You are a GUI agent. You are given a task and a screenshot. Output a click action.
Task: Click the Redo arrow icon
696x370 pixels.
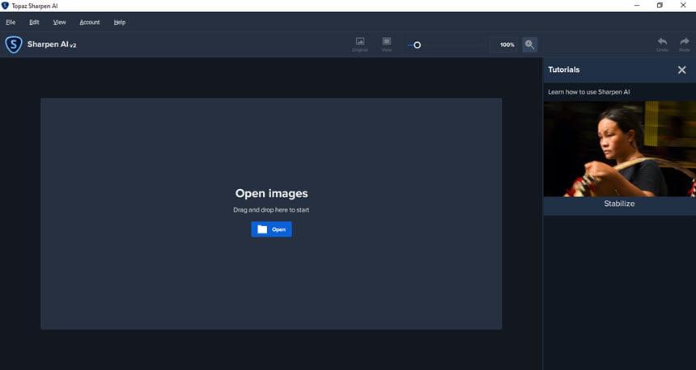(685, 44)
